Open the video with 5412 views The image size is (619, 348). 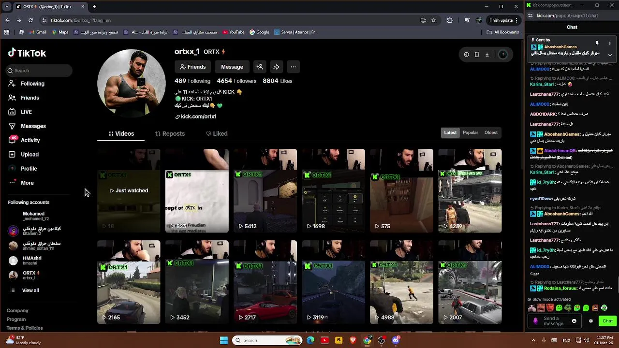(265, 191)
